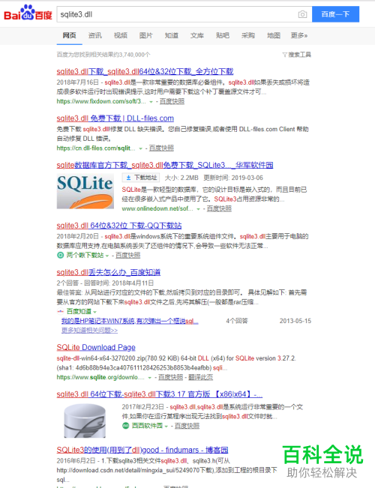This screenshot has width=375, height=488.
Task: Click the https://www.sqlite.org/downlo... green URL
Action: pos(100,377)
